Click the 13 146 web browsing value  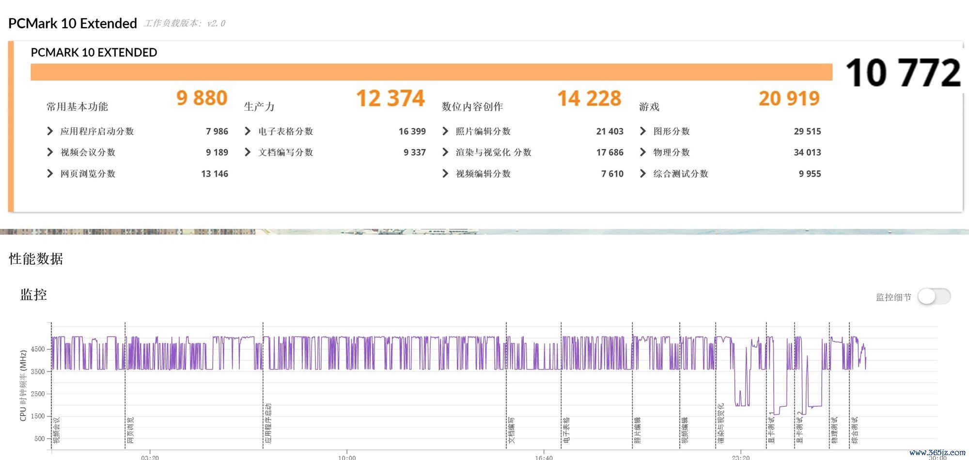(215, 174)
